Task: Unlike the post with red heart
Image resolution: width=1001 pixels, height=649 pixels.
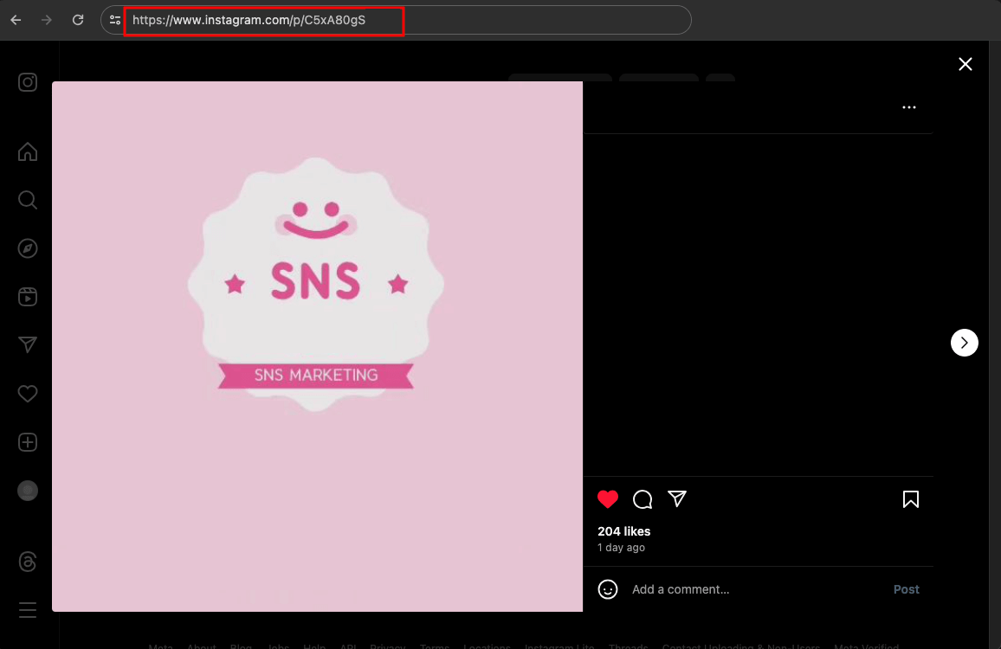Action: pos(608,499)
